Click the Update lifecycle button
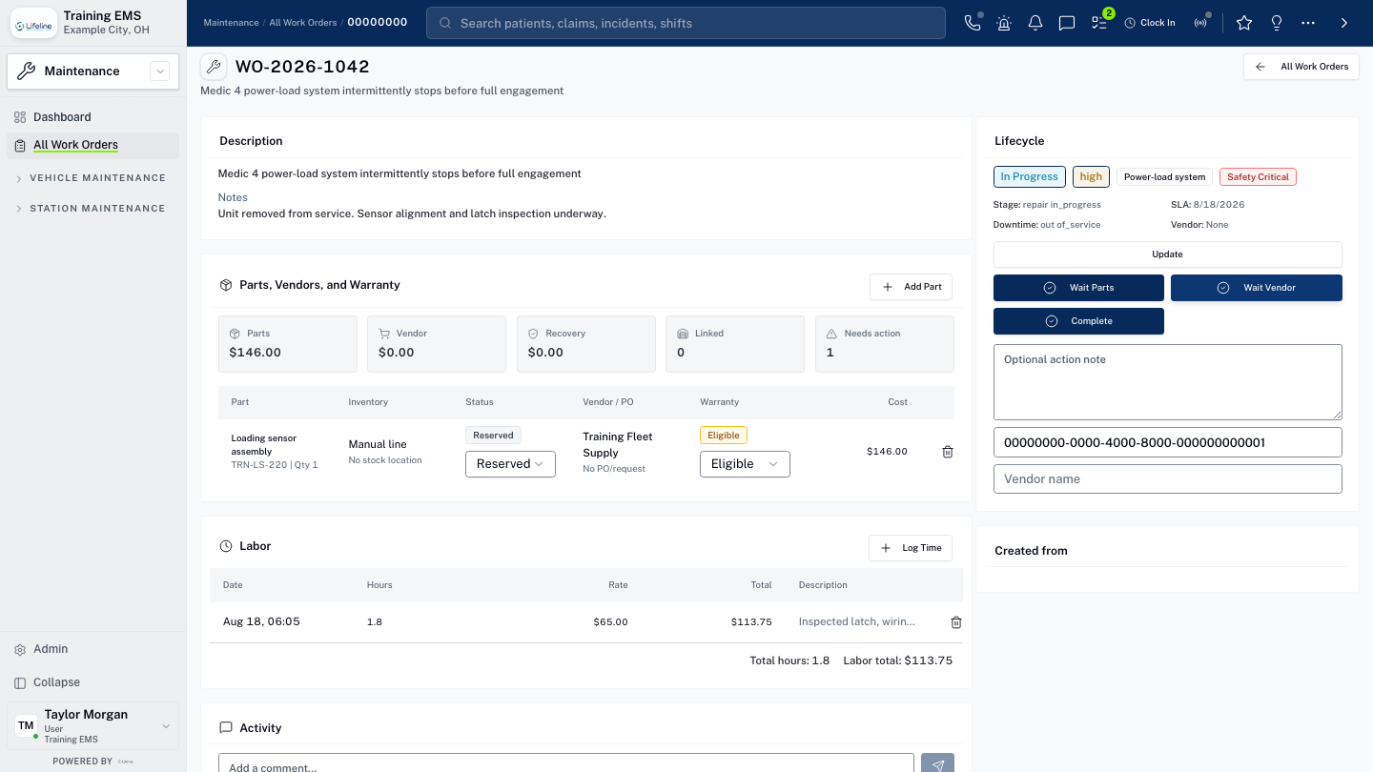Viewport: 1373px width, 772px height. click(x=1167, y=254)
